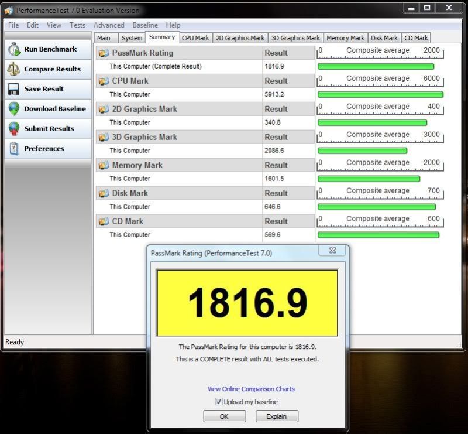
Task: Click the Compare Results scales icon
Action: point(13,69)
